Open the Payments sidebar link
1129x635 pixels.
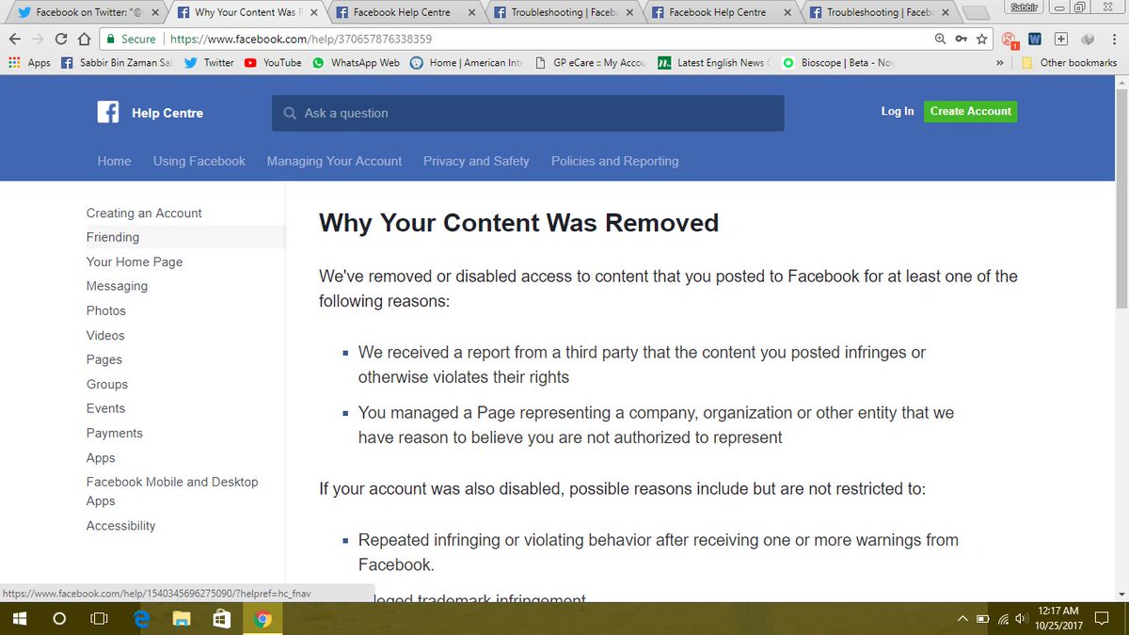[115, 433]
